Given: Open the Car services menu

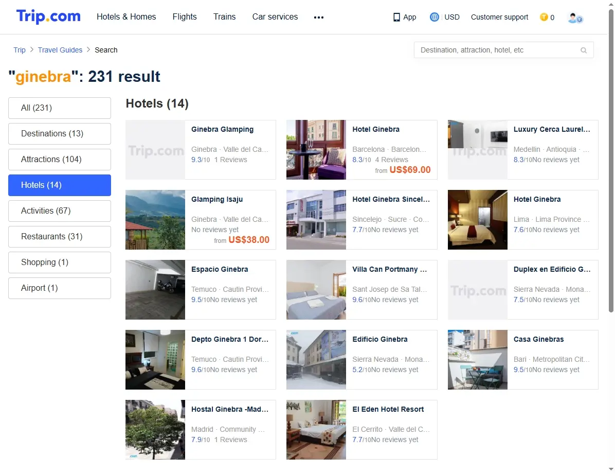Looking at the screenshot, I should [275, 17].
